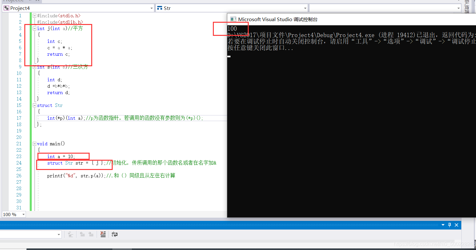
Task: Collapse the struct Str block at line 15
Action: (x=35, y=105)
